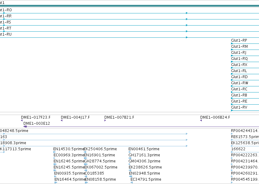Click the RP004222263 label

click(244, 155)
